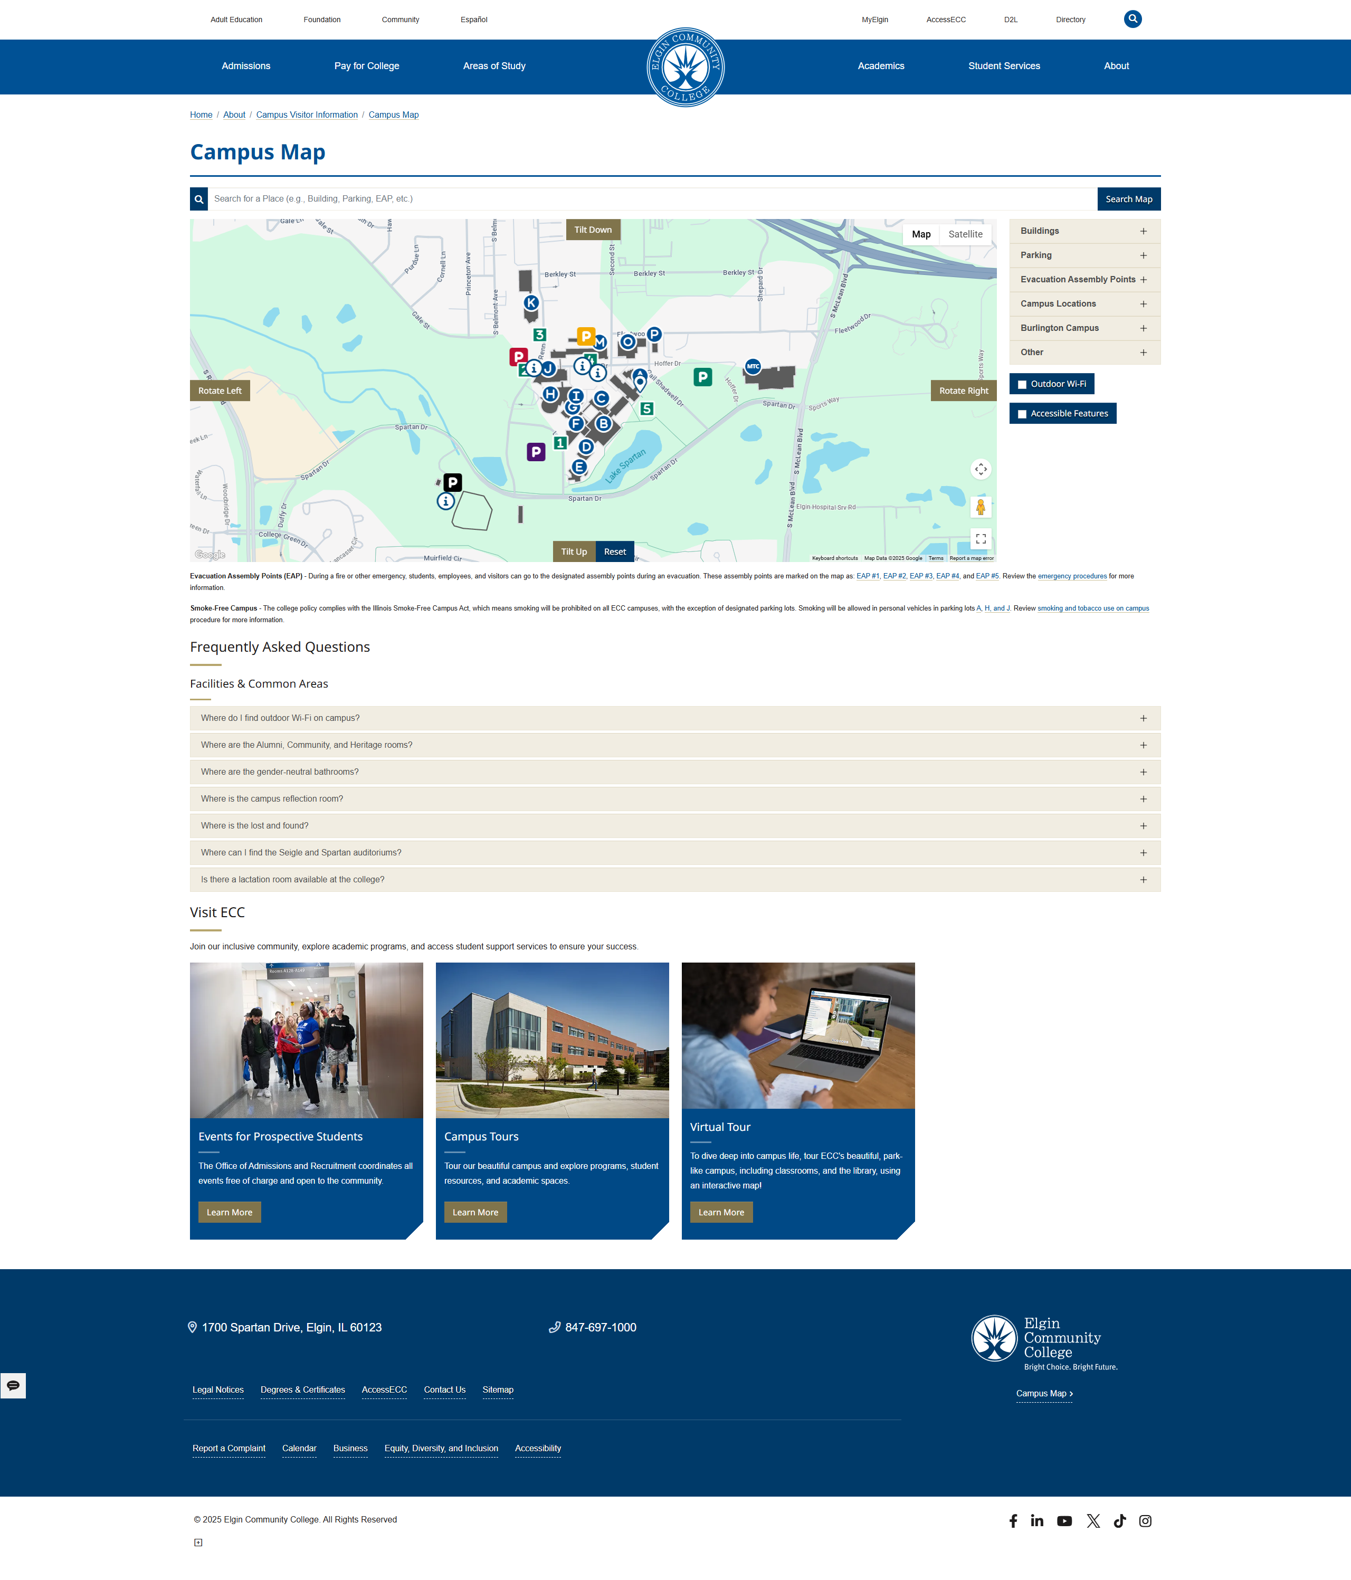Switch map to Satellite view
This screenshot has height=1580, width=1351.
[x=965, y=234]
